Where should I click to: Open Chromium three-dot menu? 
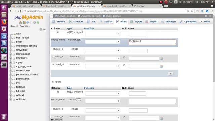pos(212,11)
